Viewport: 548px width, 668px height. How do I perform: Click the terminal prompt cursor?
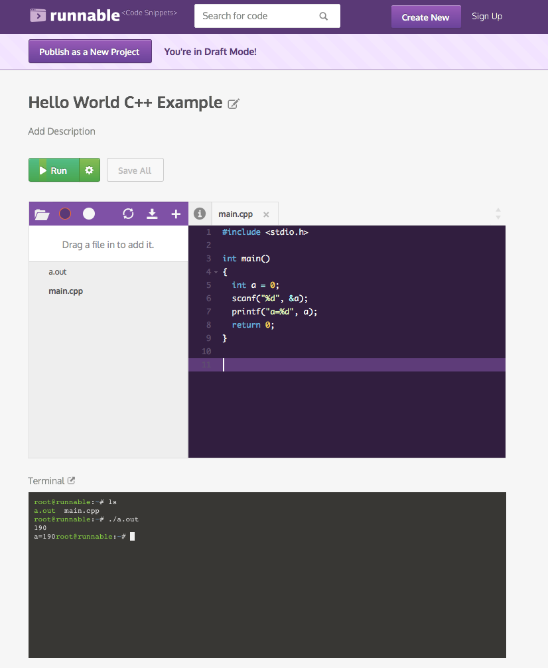(133, 537)
